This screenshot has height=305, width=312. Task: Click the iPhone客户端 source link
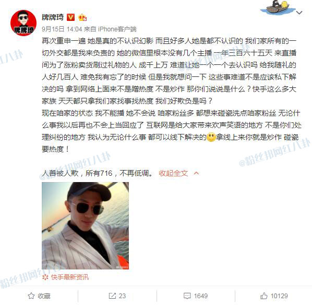click(117, 29)
